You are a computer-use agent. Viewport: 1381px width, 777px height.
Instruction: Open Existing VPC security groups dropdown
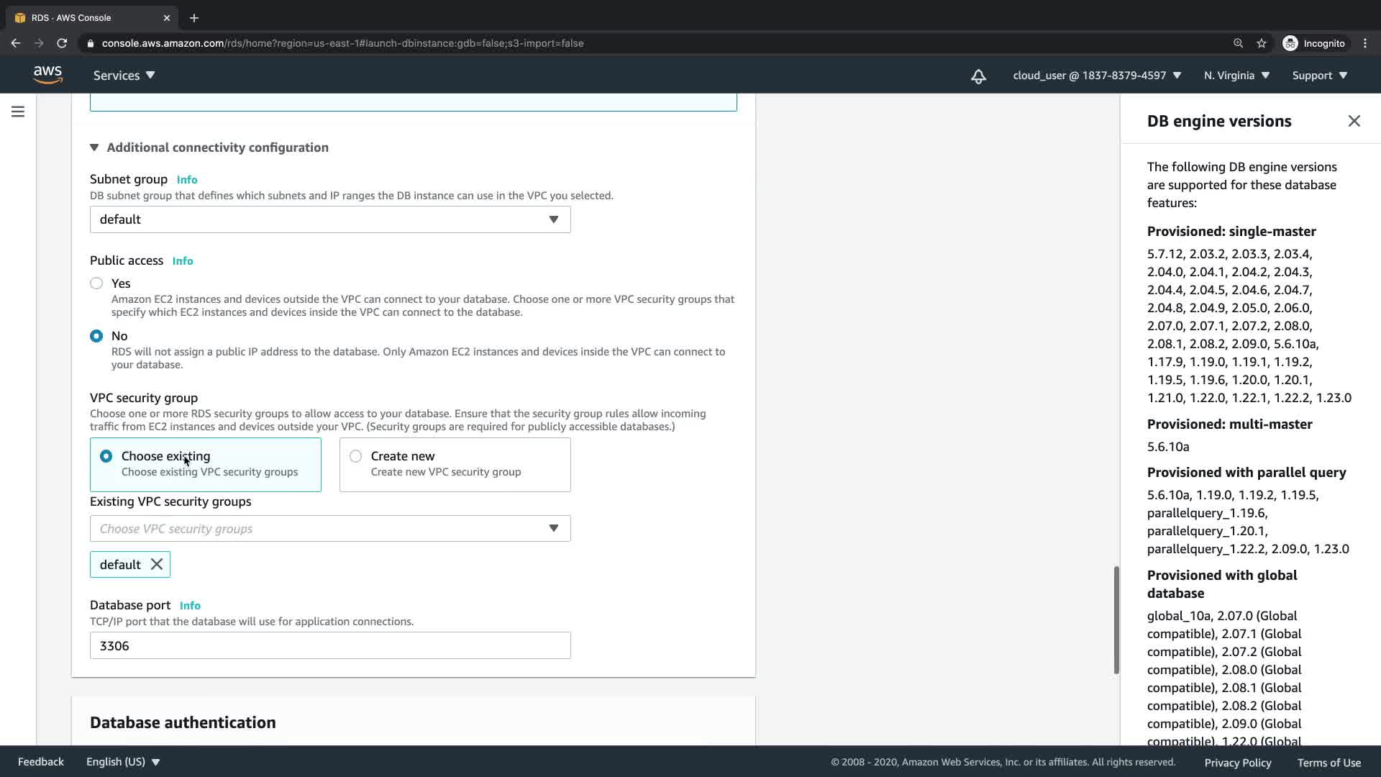pos(330,529)
